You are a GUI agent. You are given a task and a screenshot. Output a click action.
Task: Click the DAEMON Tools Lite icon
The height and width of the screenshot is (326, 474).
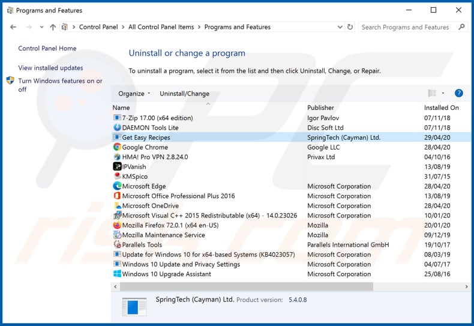coord(117,127)
